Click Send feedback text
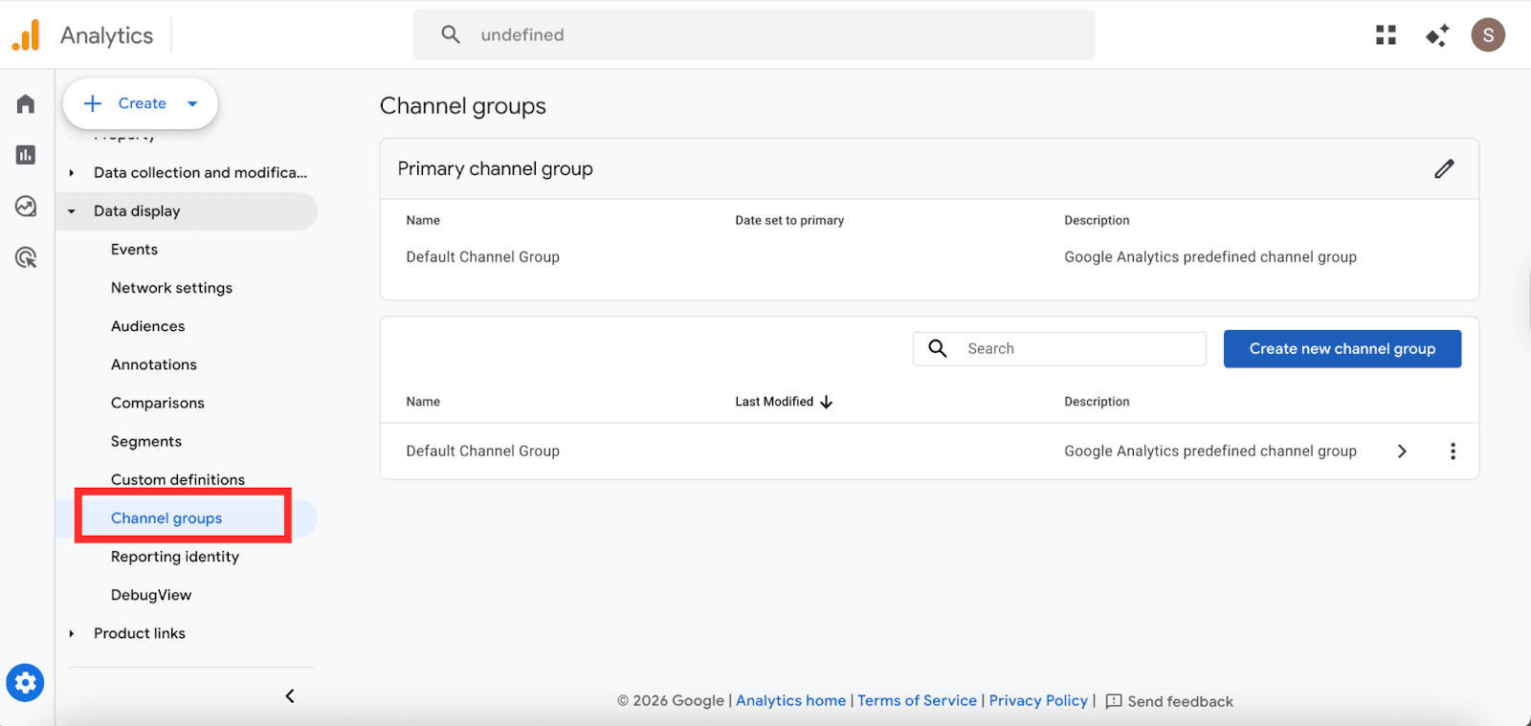 point(1180,702)
